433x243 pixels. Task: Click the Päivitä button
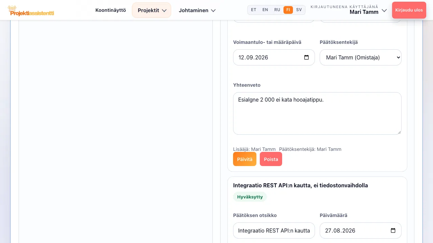coord(245,159)
